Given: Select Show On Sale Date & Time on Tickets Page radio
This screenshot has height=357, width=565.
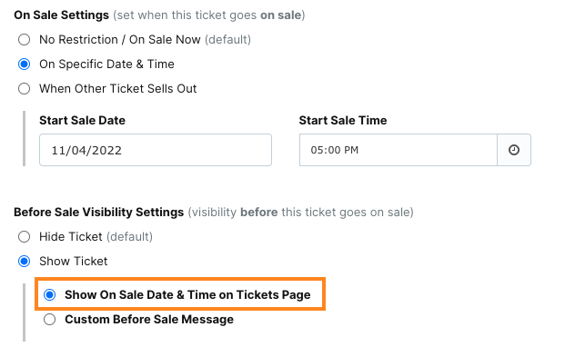Looking at the screenshot, I should coord(49,294).
